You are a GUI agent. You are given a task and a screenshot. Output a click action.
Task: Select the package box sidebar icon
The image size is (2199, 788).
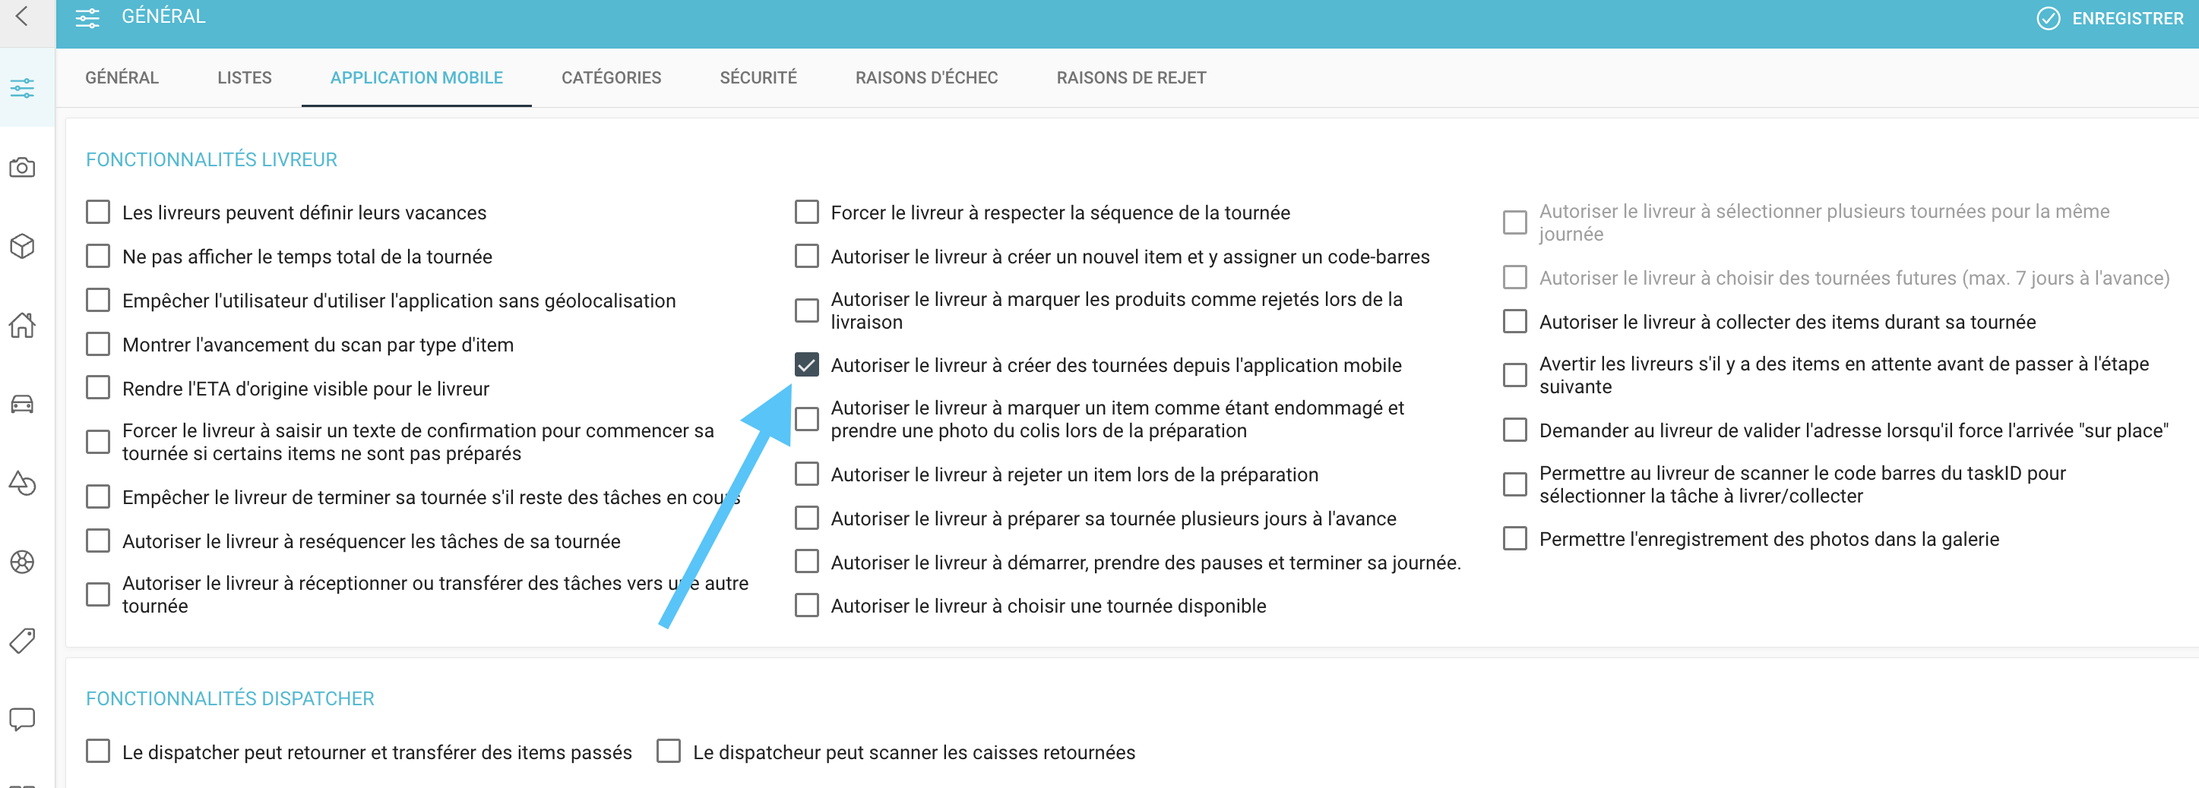22,247
